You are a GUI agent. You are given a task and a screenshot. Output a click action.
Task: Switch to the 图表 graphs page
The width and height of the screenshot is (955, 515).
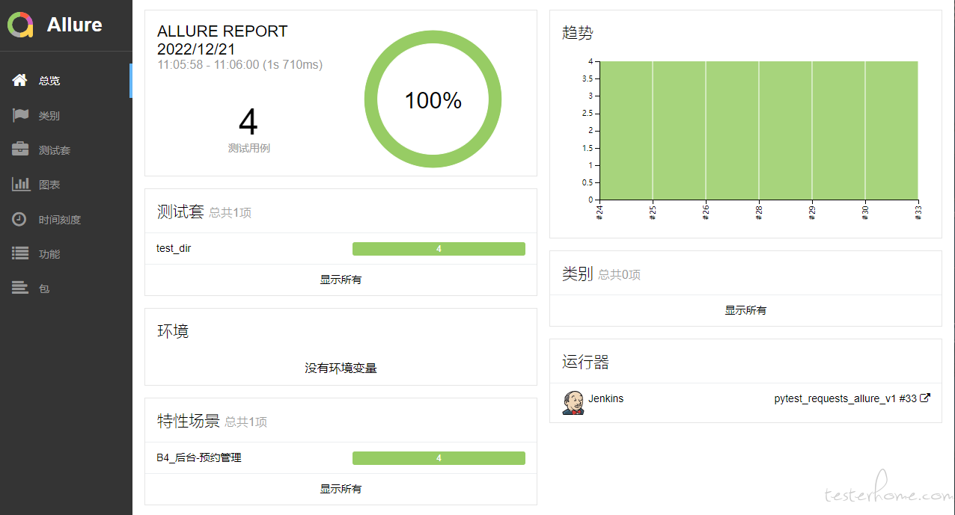66,184
